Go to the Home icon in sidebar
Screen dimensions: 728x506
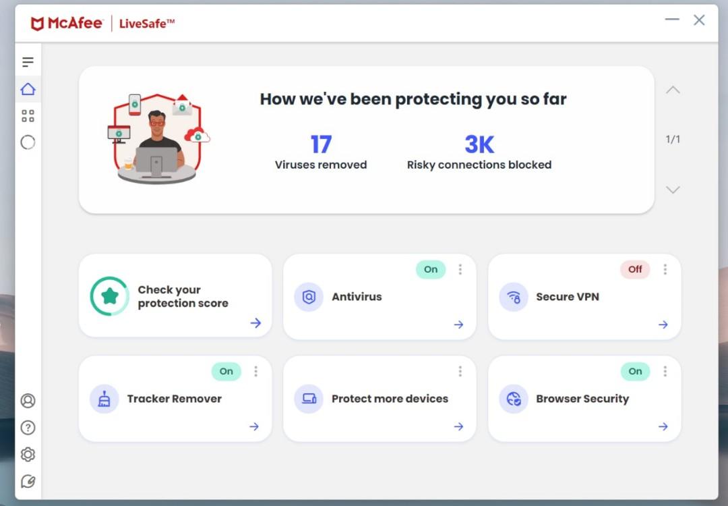pyautogui.click(x=28, y=89)
